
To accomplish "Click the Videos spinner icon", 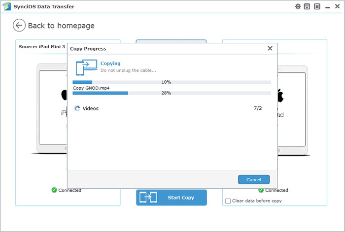I will [77, 108].
